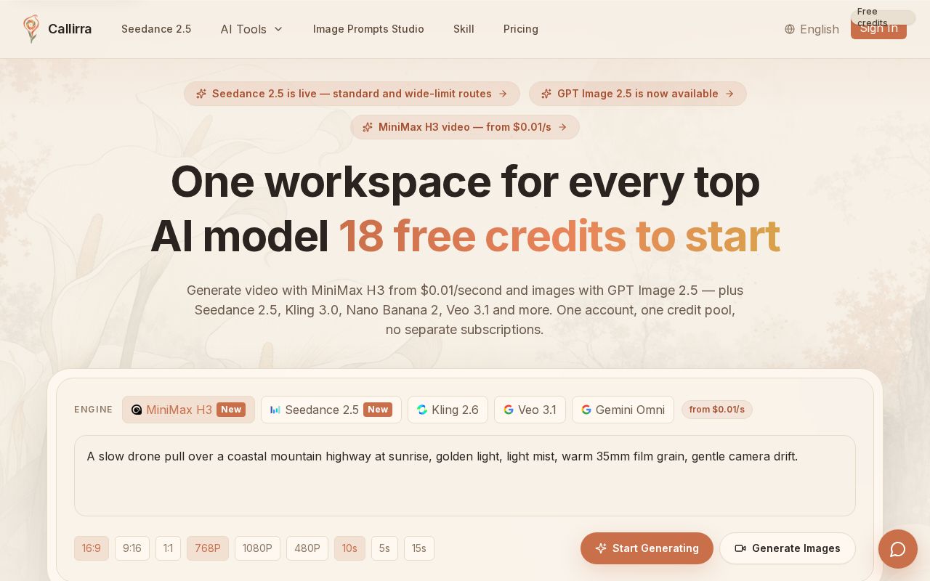The height and width of the screenshot is (581, 930).
Task: Open Image Prompts Studio nav item
Action: 368,29
